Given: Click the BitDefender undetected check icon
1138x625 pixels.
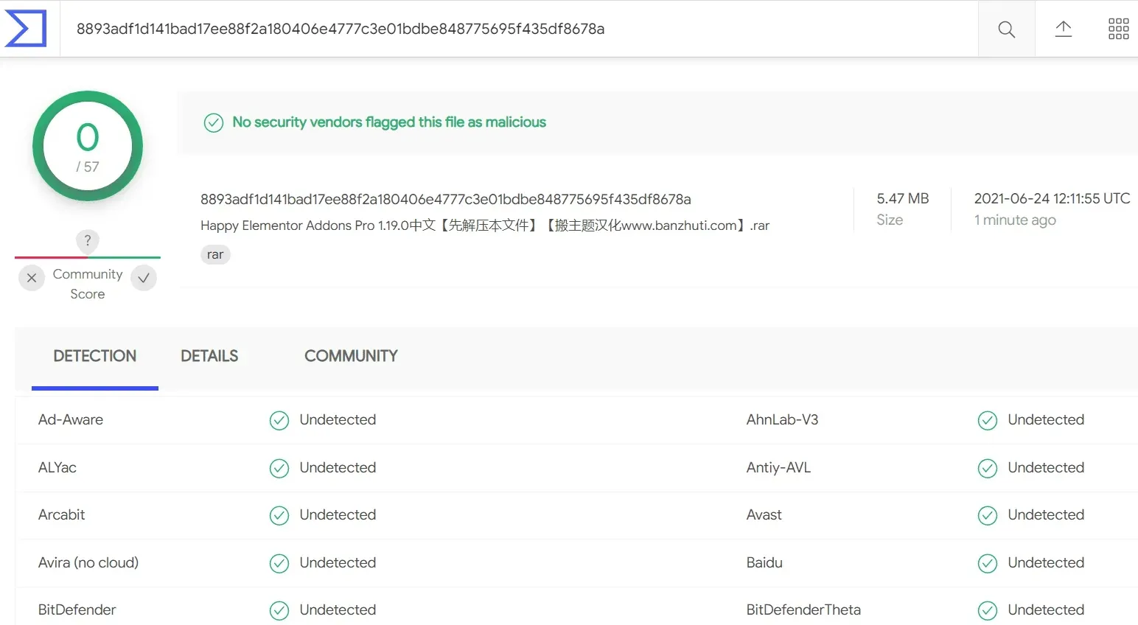Looking at the screenshot, I should [x=279, y=610].
